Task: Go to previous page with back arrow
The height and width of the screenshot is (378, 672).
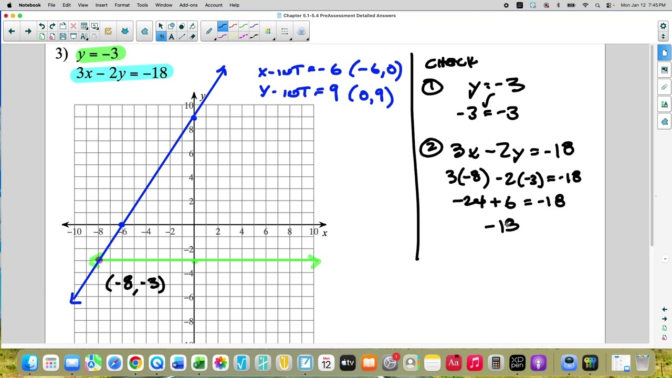Action: [x=12, y=31]
